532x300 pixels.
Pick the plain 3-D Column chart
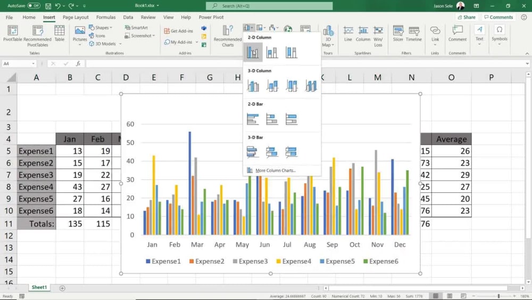(x=311, y=86)
